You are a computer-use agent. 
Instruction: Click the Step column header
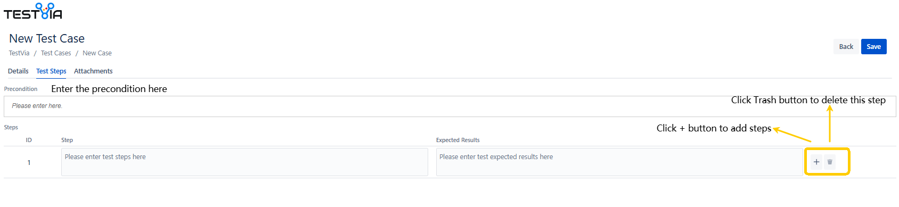click(x=67, y=140)
